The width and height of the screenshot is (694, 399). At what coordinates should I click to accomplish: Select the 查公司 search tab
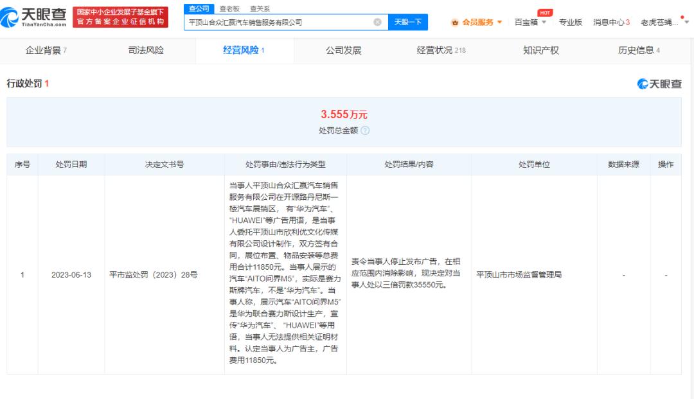tap(199, 8)
